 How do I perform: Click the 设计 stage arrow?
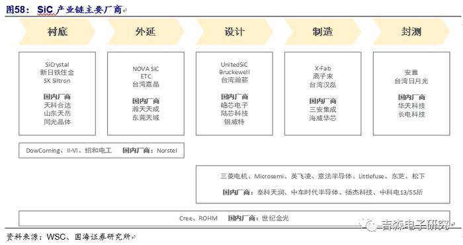coord(234,32)
